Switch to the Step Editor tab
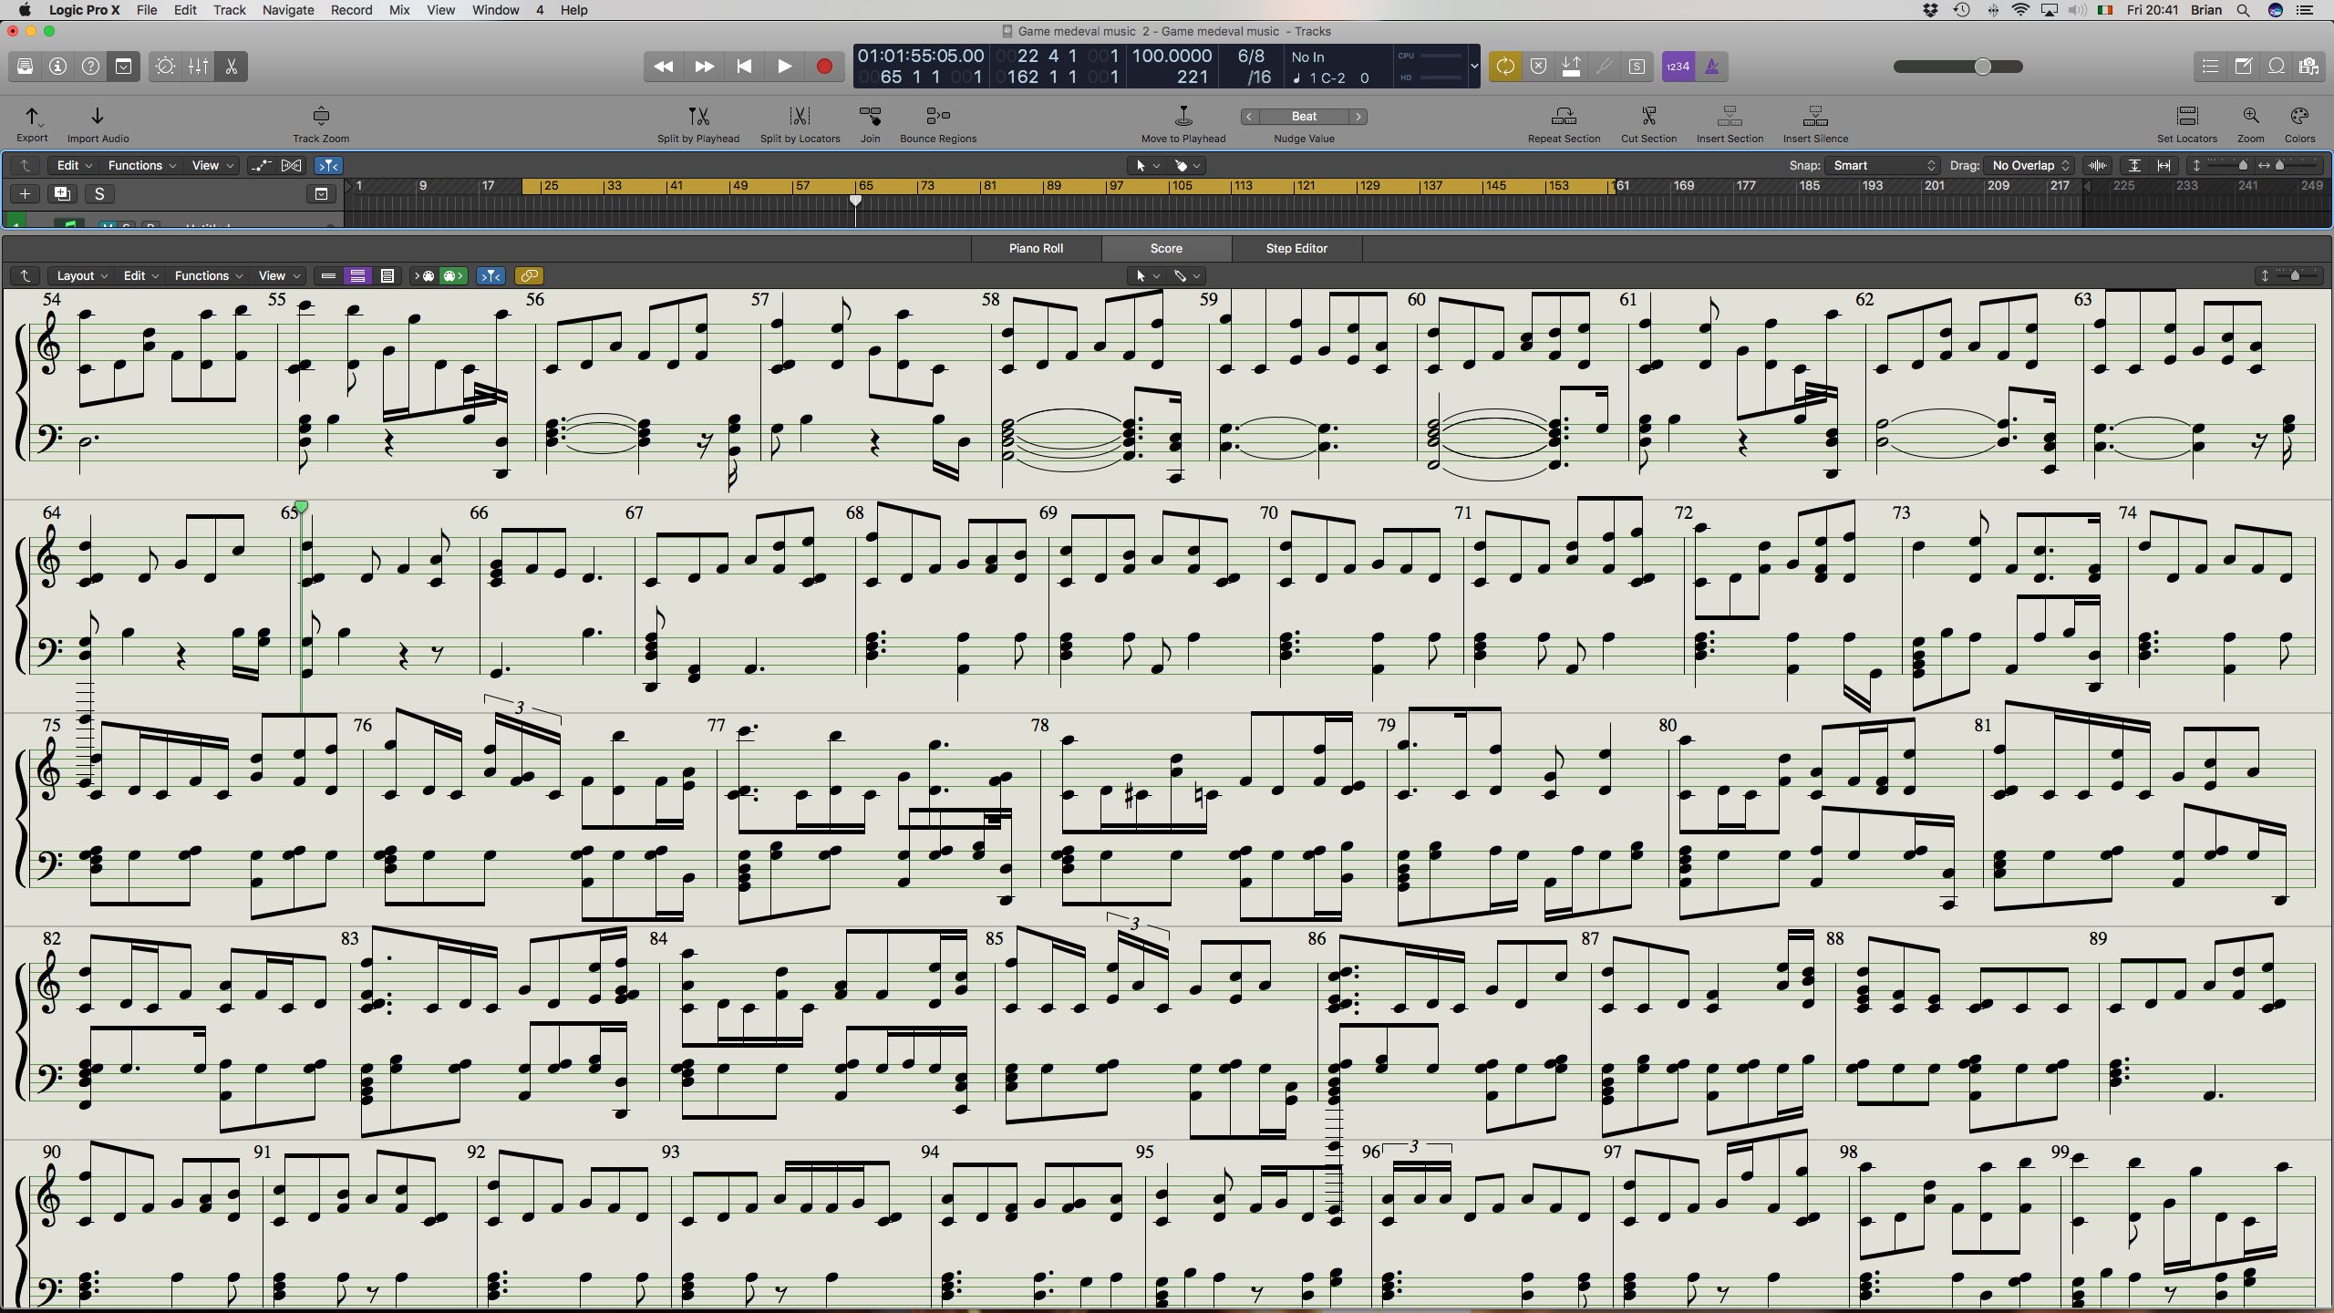 (1296, 248)
